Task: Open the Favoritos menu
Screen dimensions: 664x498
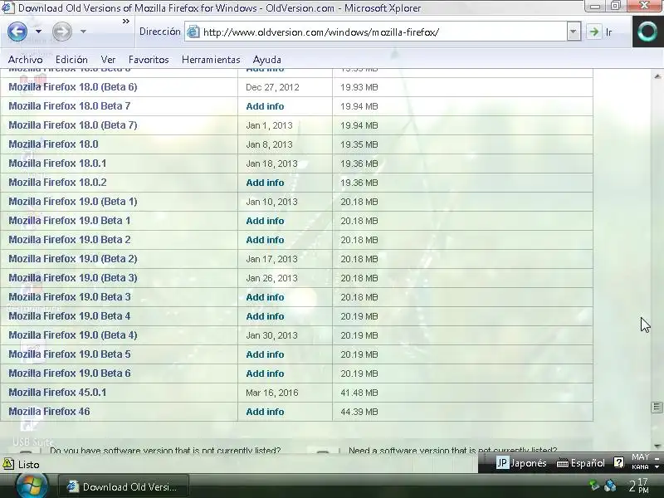Action: point(149,60)
